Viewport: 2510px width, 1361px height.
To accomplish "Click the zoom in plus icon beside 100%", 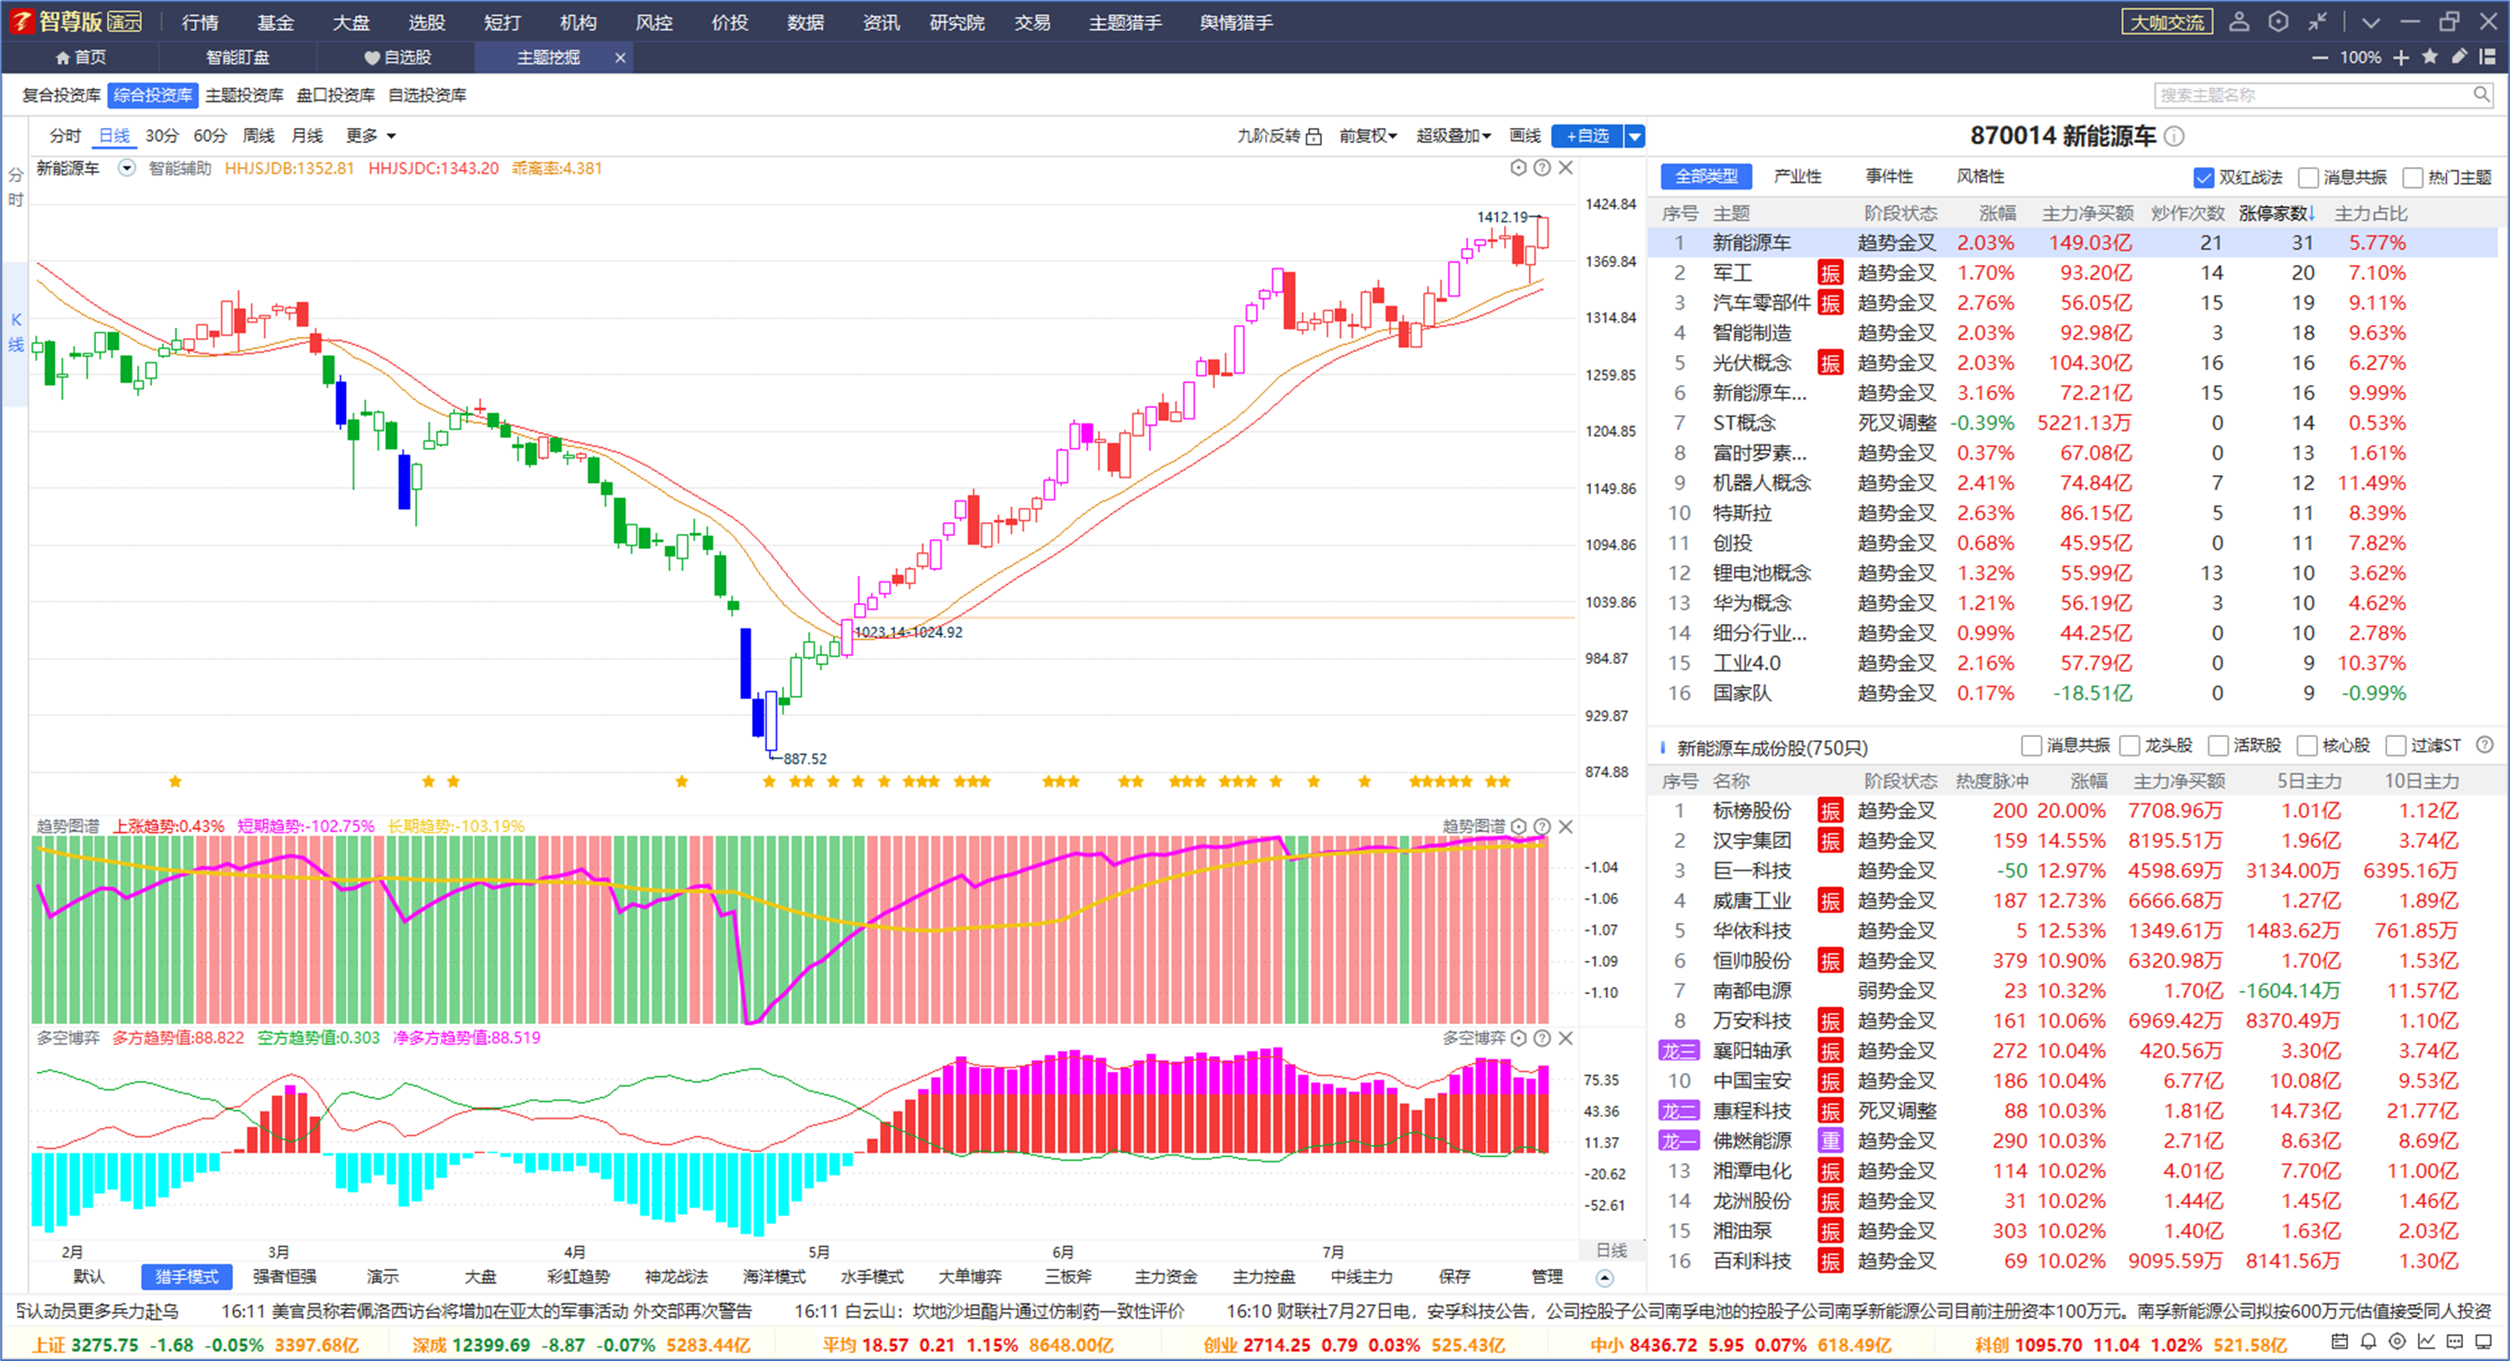I will (2401, 58).
